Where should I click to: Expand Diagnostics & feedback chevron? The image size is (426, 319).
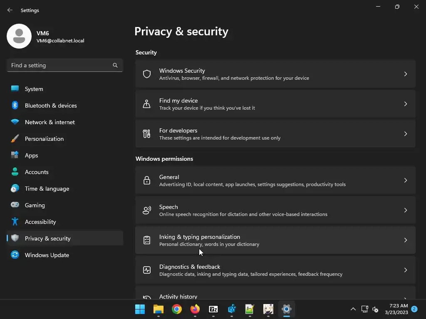(406, 270)
